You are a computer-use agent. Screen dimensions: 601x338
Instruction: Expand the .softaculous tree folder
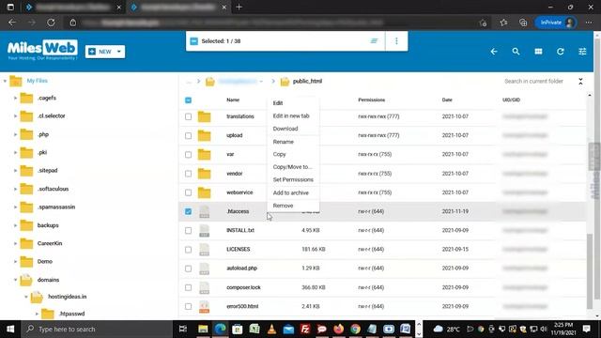click(x=15, y=189)
